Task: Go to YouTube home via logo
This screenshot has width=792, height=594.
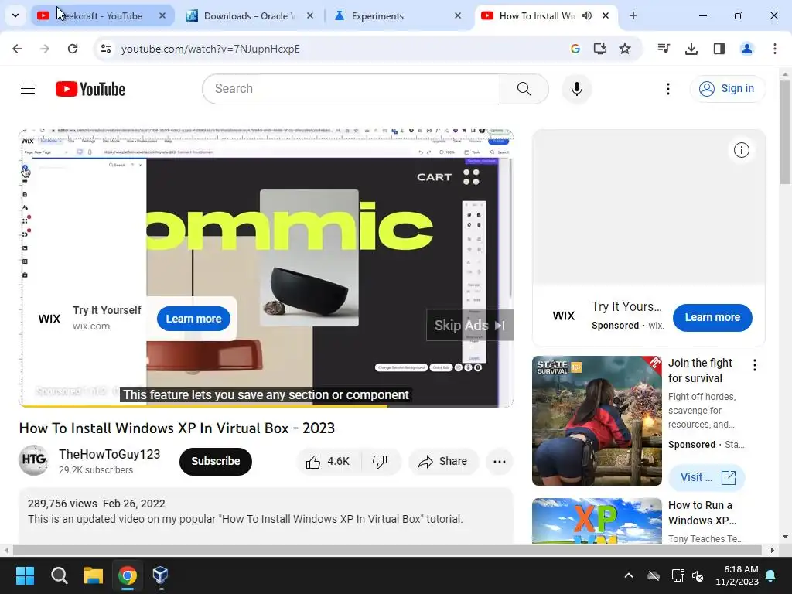Action: point(90,89)
